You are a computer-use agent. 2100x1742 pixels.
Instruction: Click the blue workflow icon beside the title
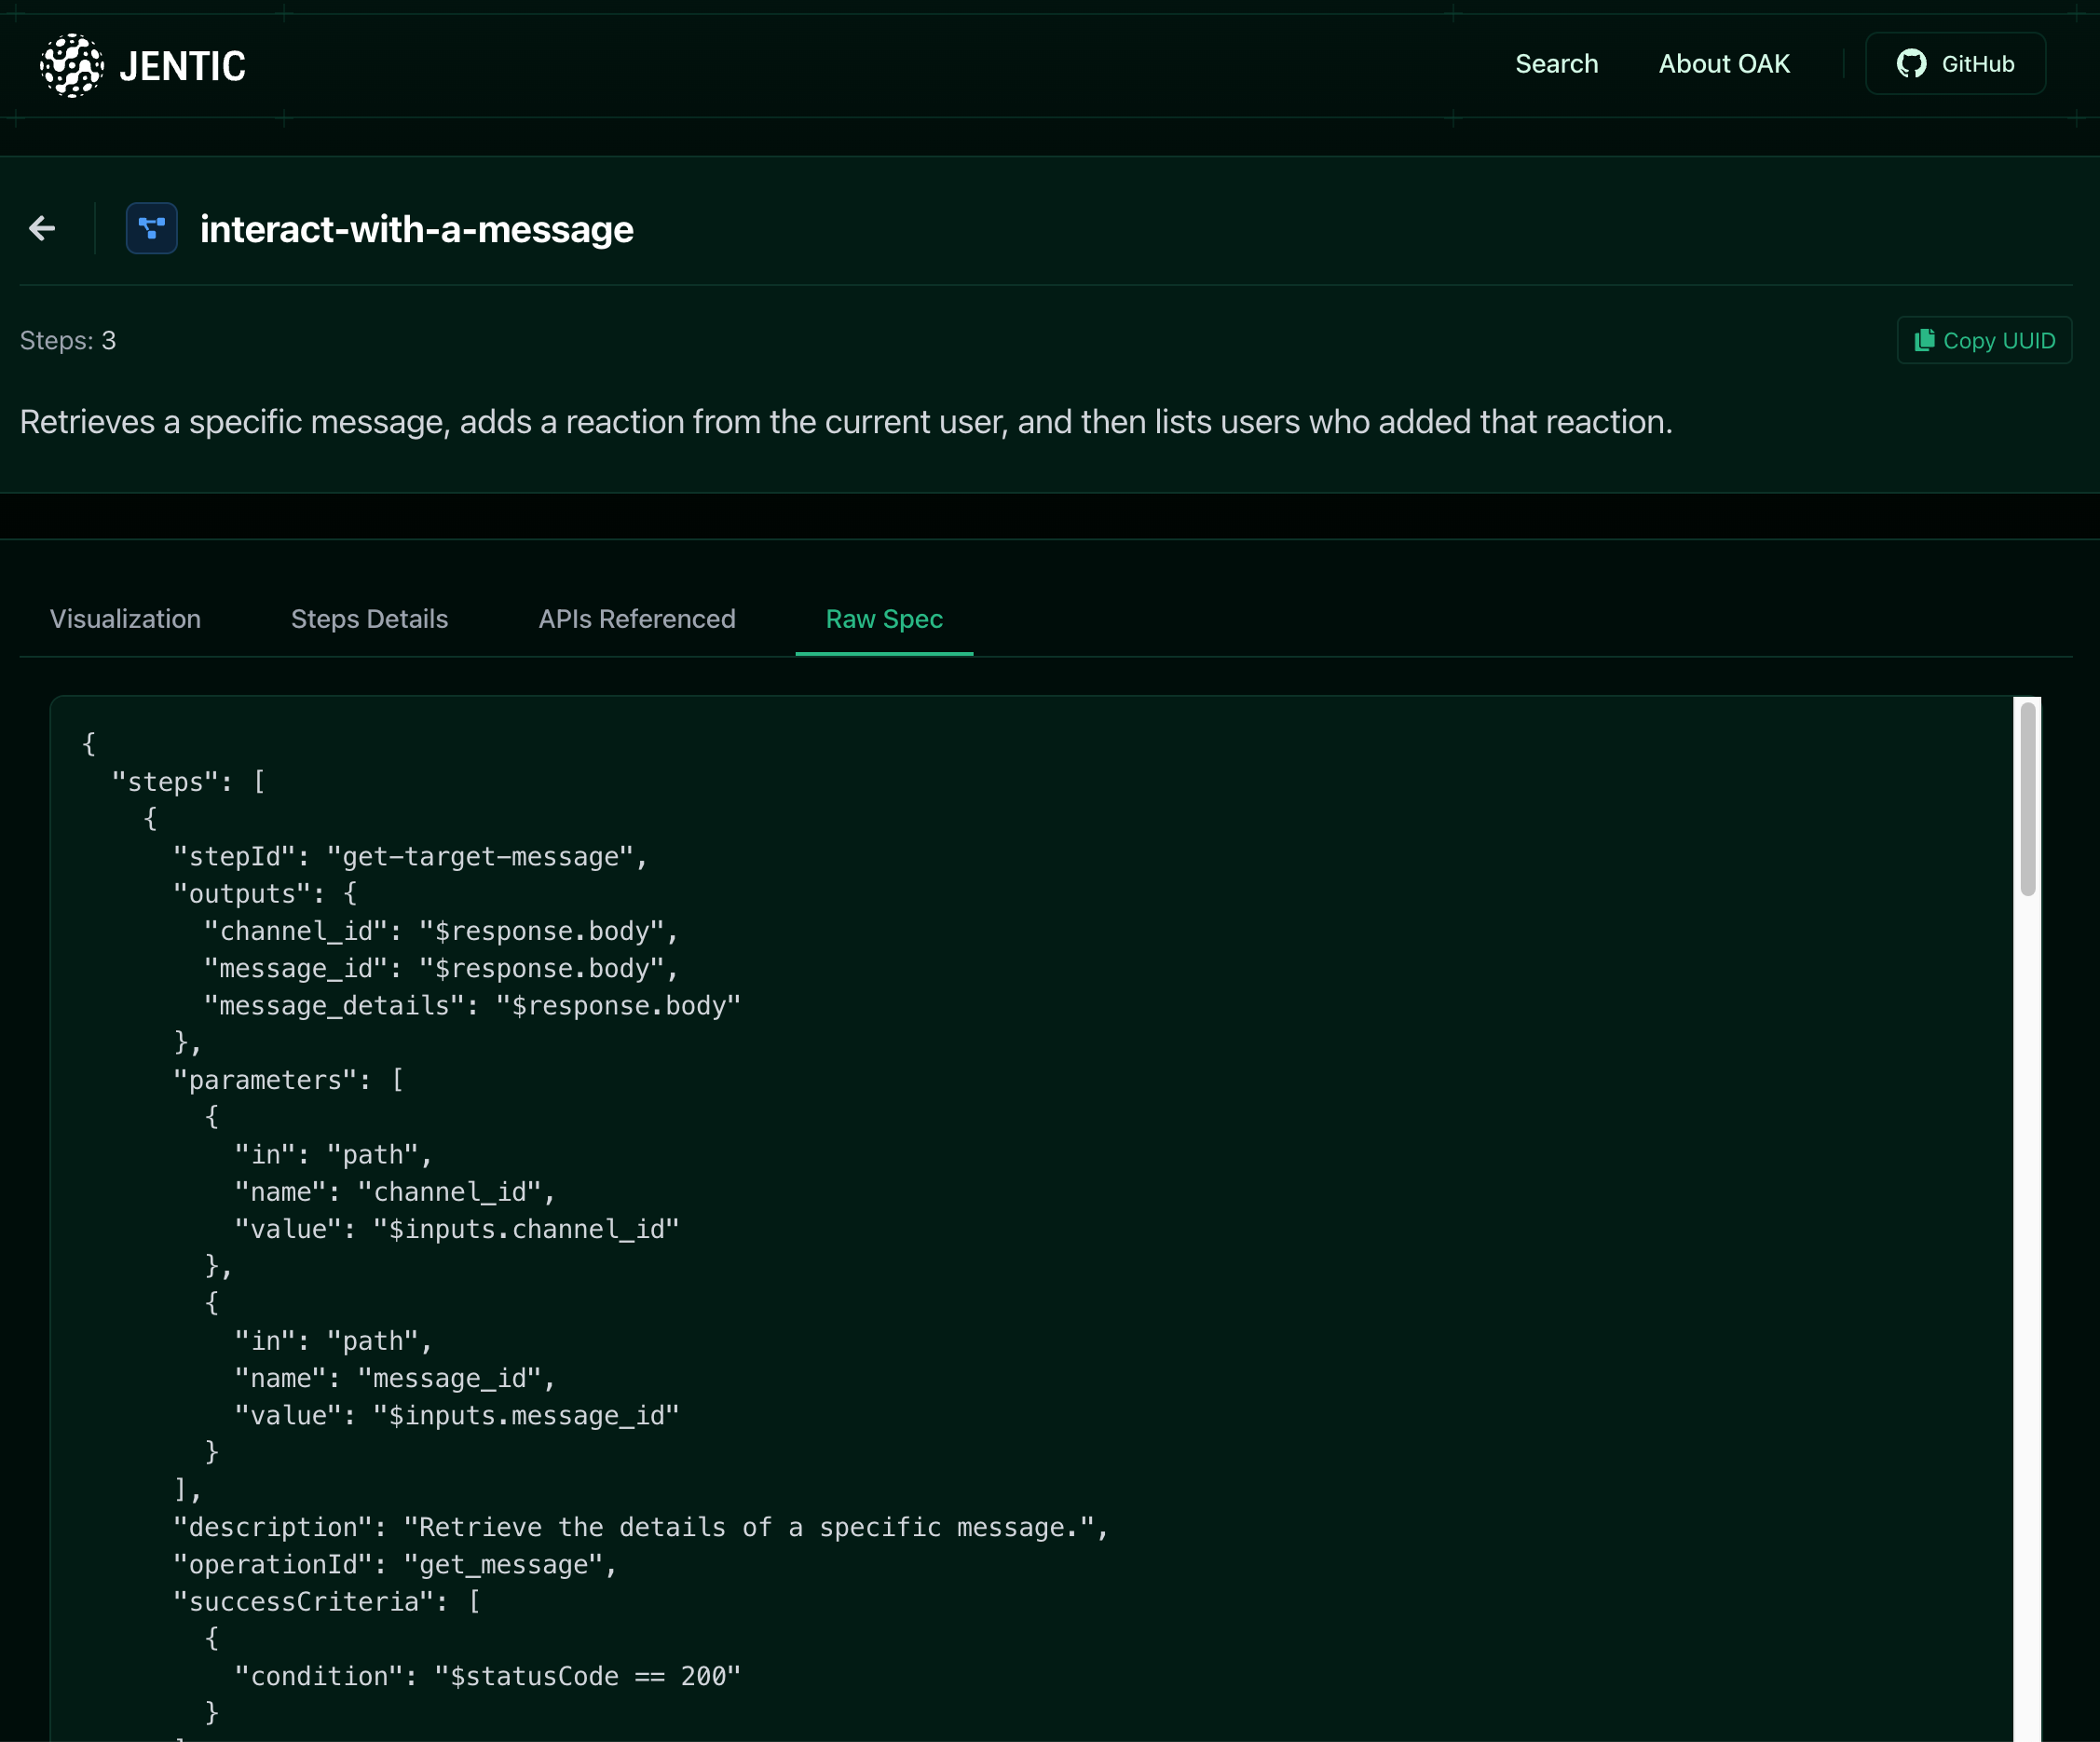[152, 229]
